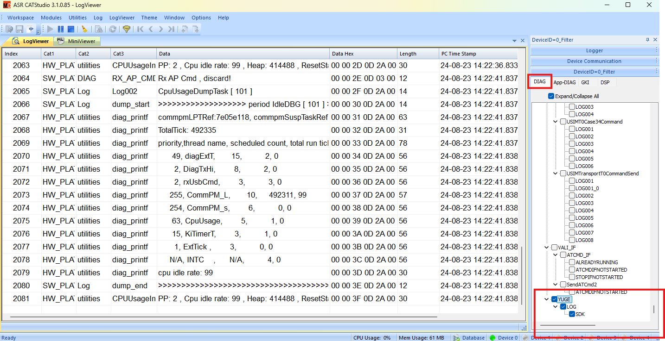Pin the DeviceID=0_Filter panel
Viewport: 665px width, 341px height.
coord(648,40)
